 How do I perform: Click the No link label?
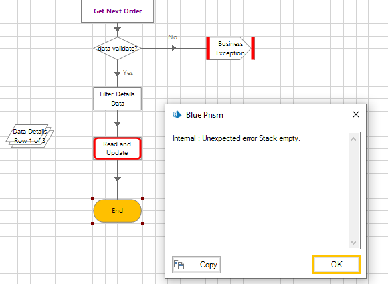pyautogui.click(x=173, y=37)
